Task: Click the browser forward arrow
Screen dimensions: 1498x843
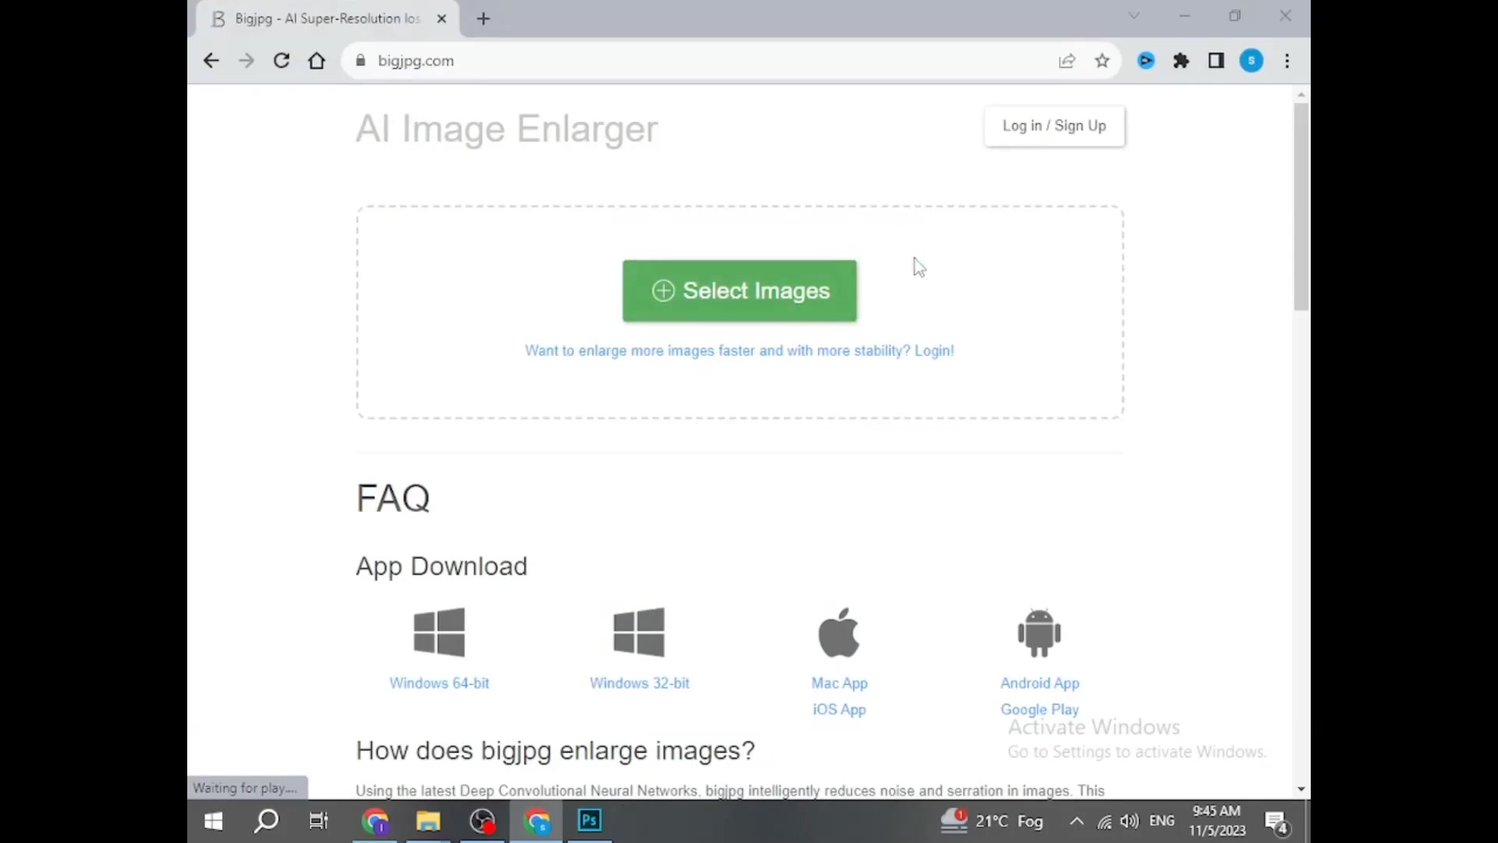Action: 247,61
